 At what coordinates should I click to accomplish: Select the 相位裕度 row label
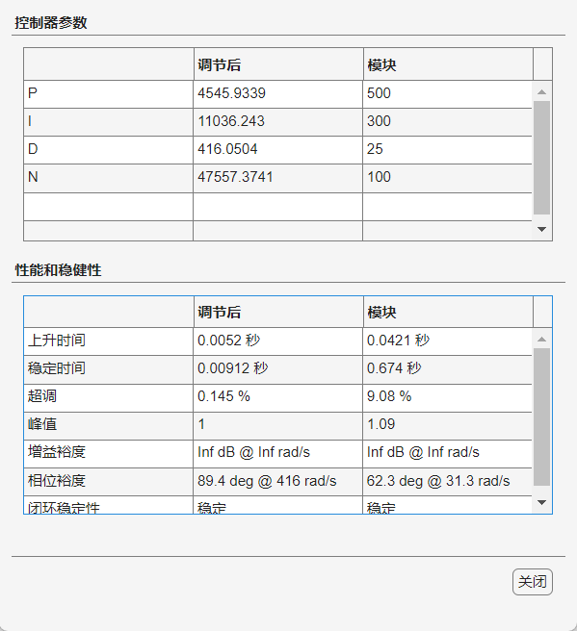click(57, 481)
